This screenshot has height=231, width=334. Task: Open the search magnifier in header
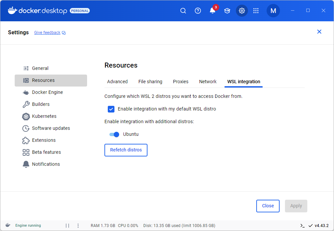pos(183,11)
